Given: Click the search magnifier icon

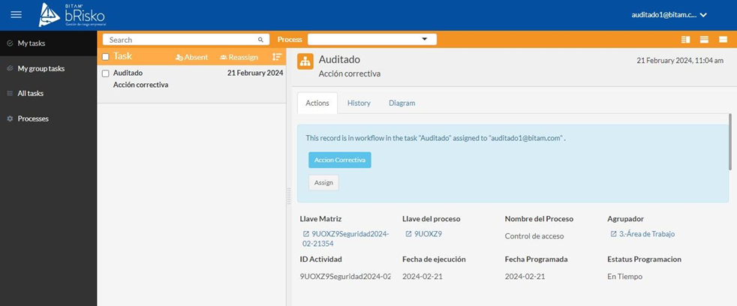Looking at the screenshot, I should click(261, 40).
